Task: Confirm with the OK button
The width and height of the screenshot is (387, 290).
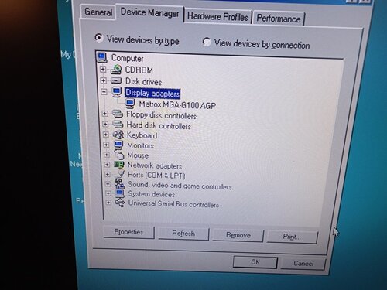Action: [255, 262]
